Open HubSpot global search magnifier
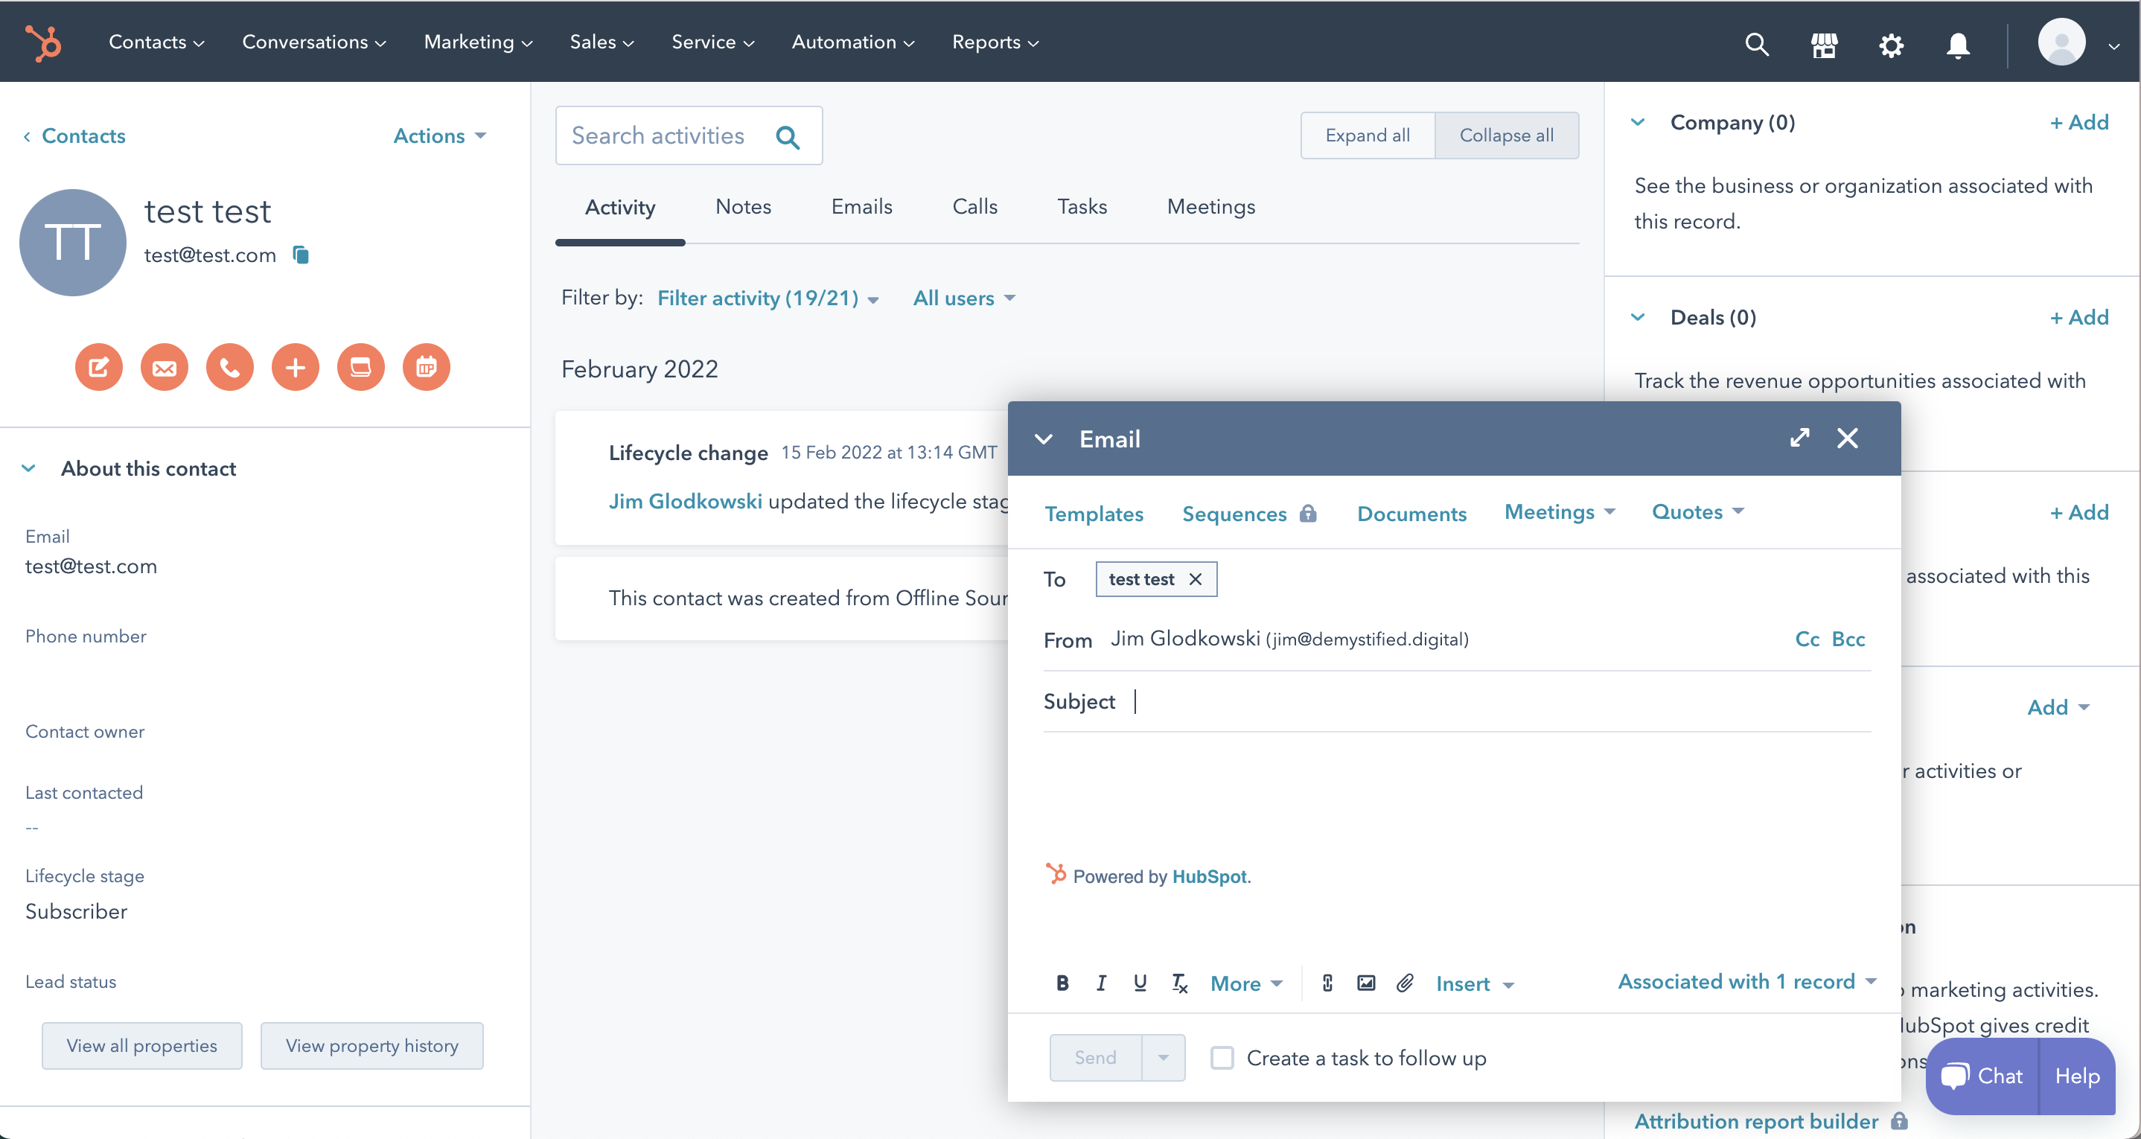Screen dimensions: 2141x1139 pyautogui.click(x=1756, y=43)
